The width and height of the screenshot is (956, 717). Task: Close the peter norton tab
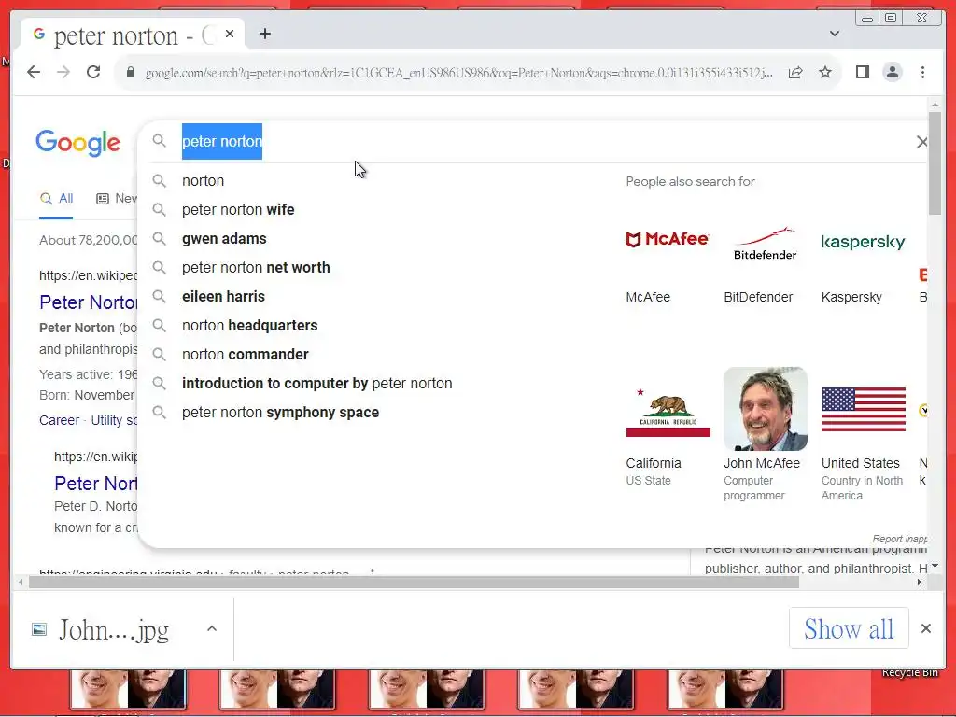point(230,35)
